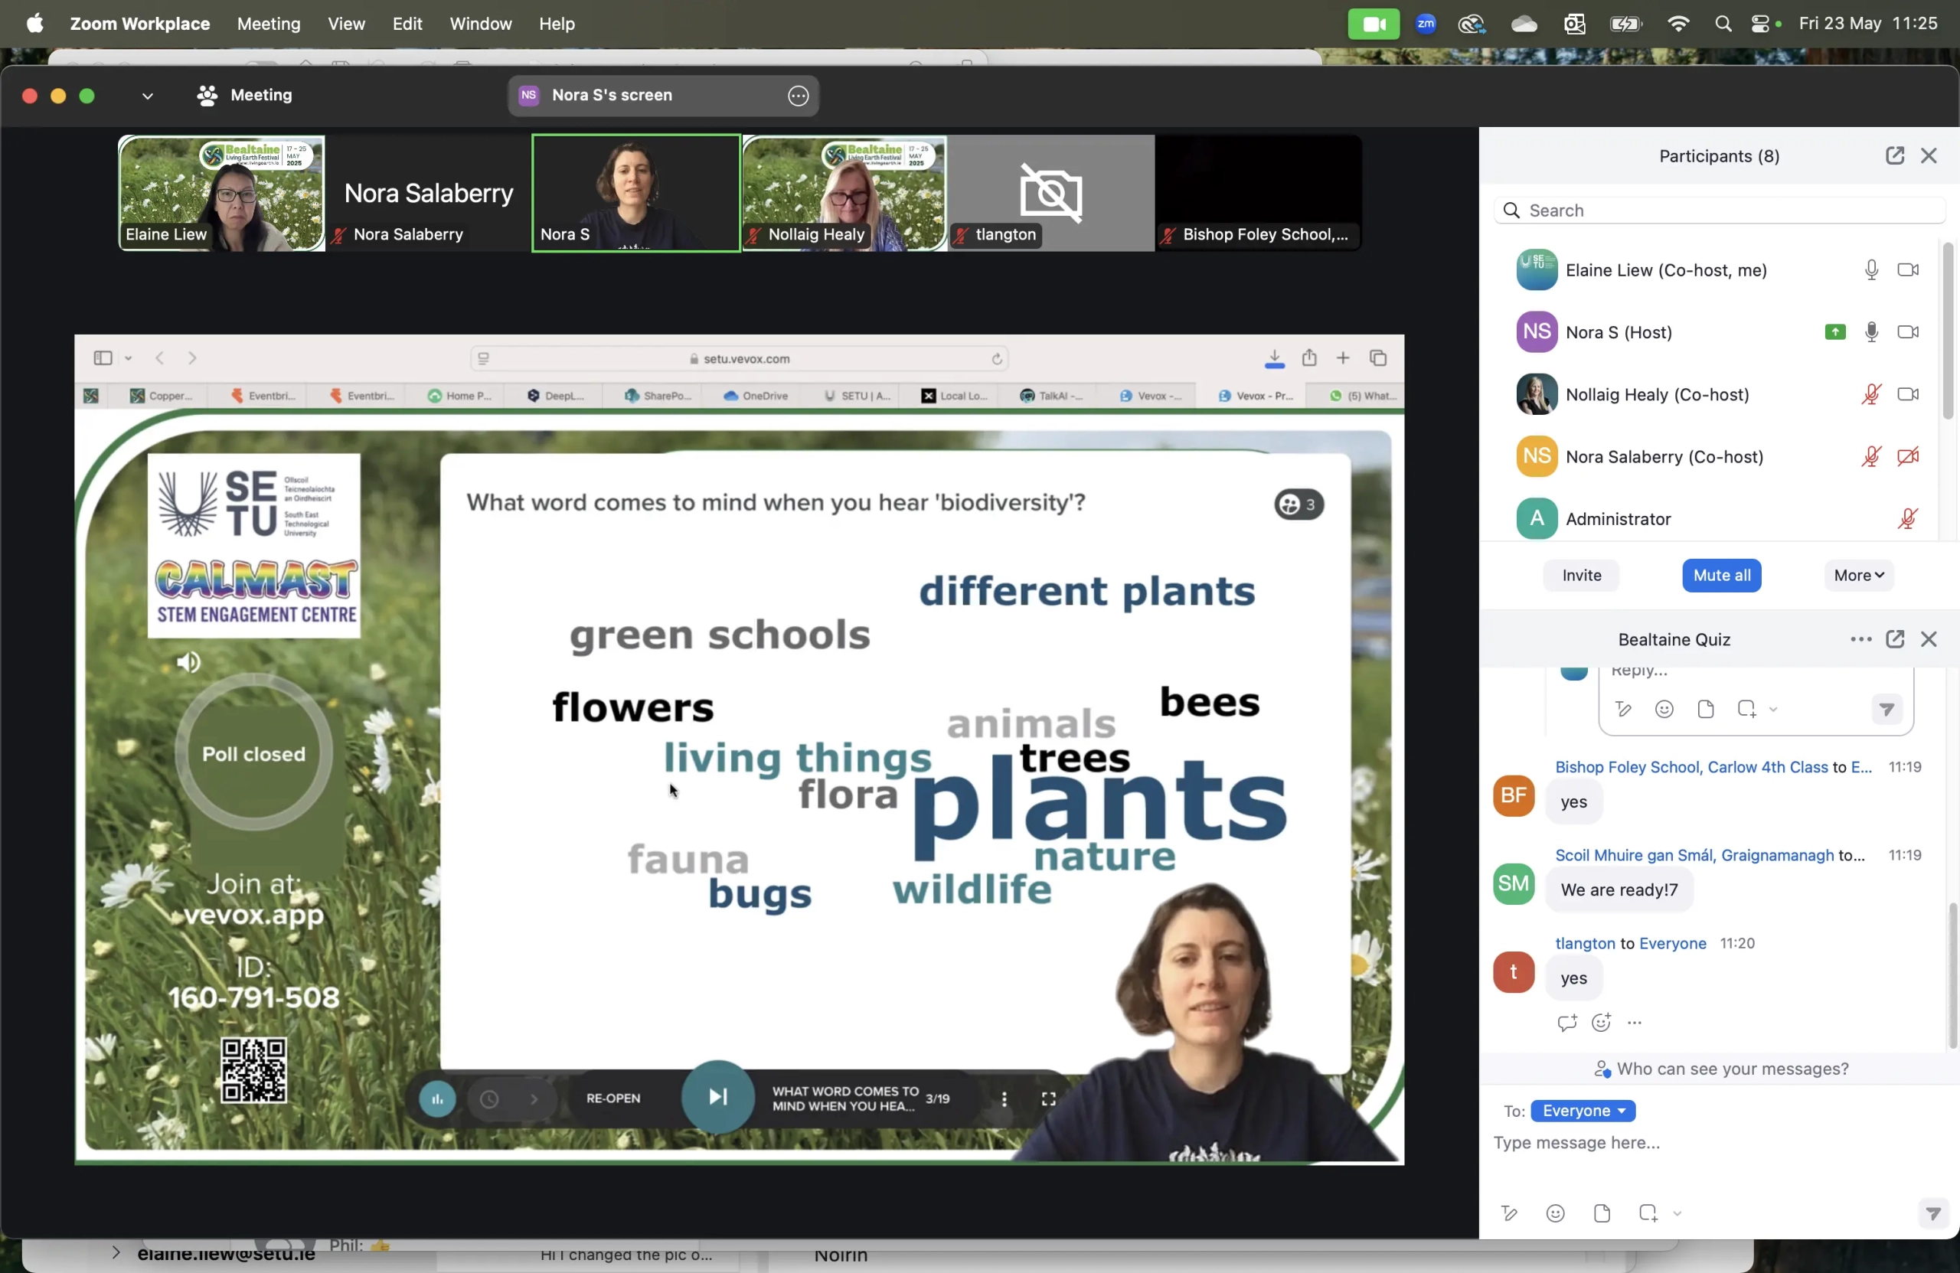
Task: Open emoji picker in chat toolbar
Action: coord(1555,1213)
